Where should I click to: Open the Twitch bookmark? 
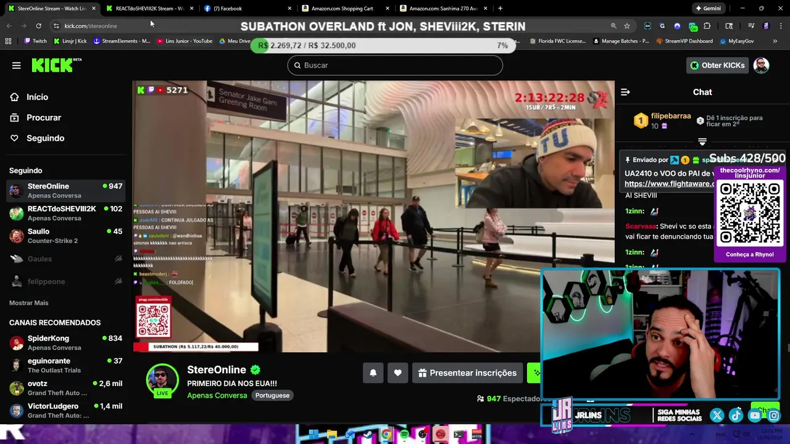[x=35, y=41]
